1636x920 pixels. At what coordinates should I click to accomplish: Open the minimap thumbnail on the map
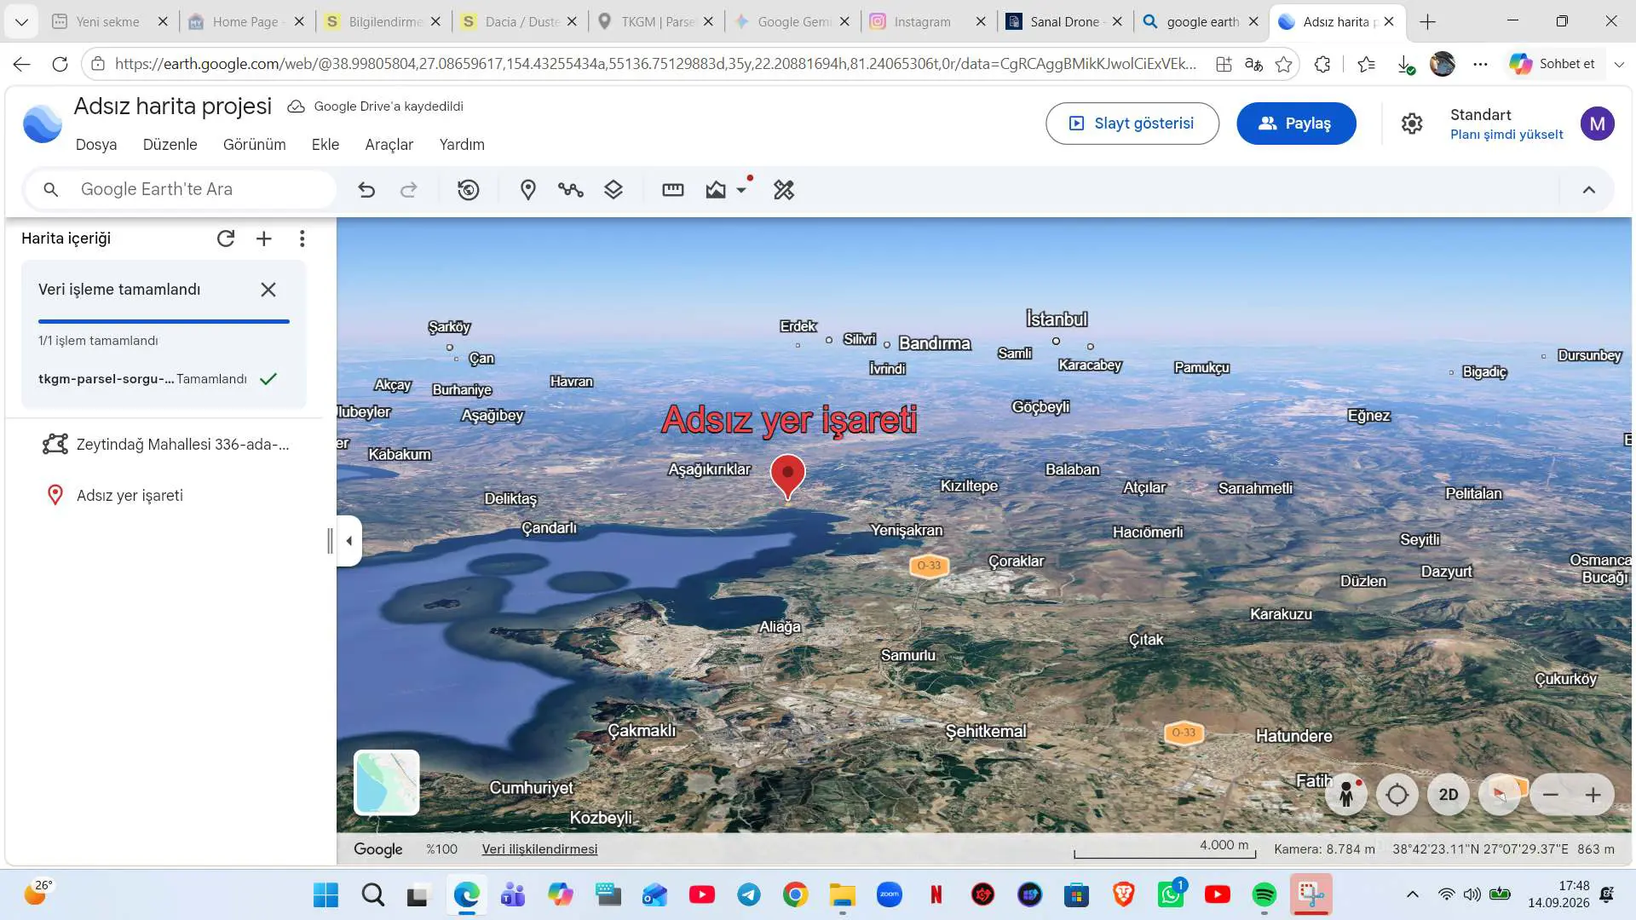pos(387,782)
